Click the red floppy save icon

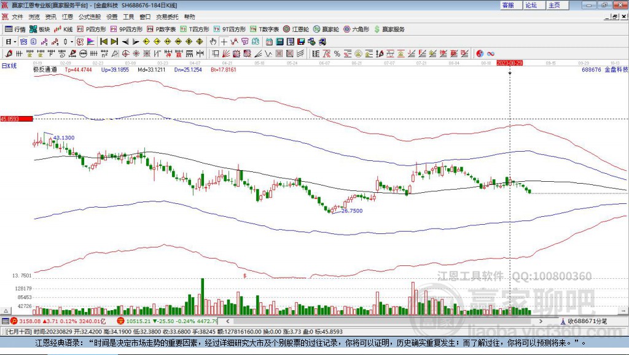301,42
